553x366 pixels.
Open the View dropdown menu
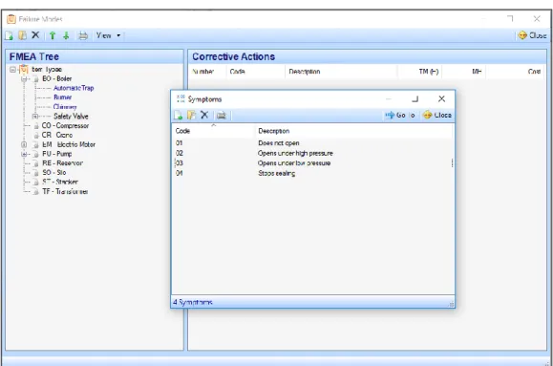(x=108, y=35)
